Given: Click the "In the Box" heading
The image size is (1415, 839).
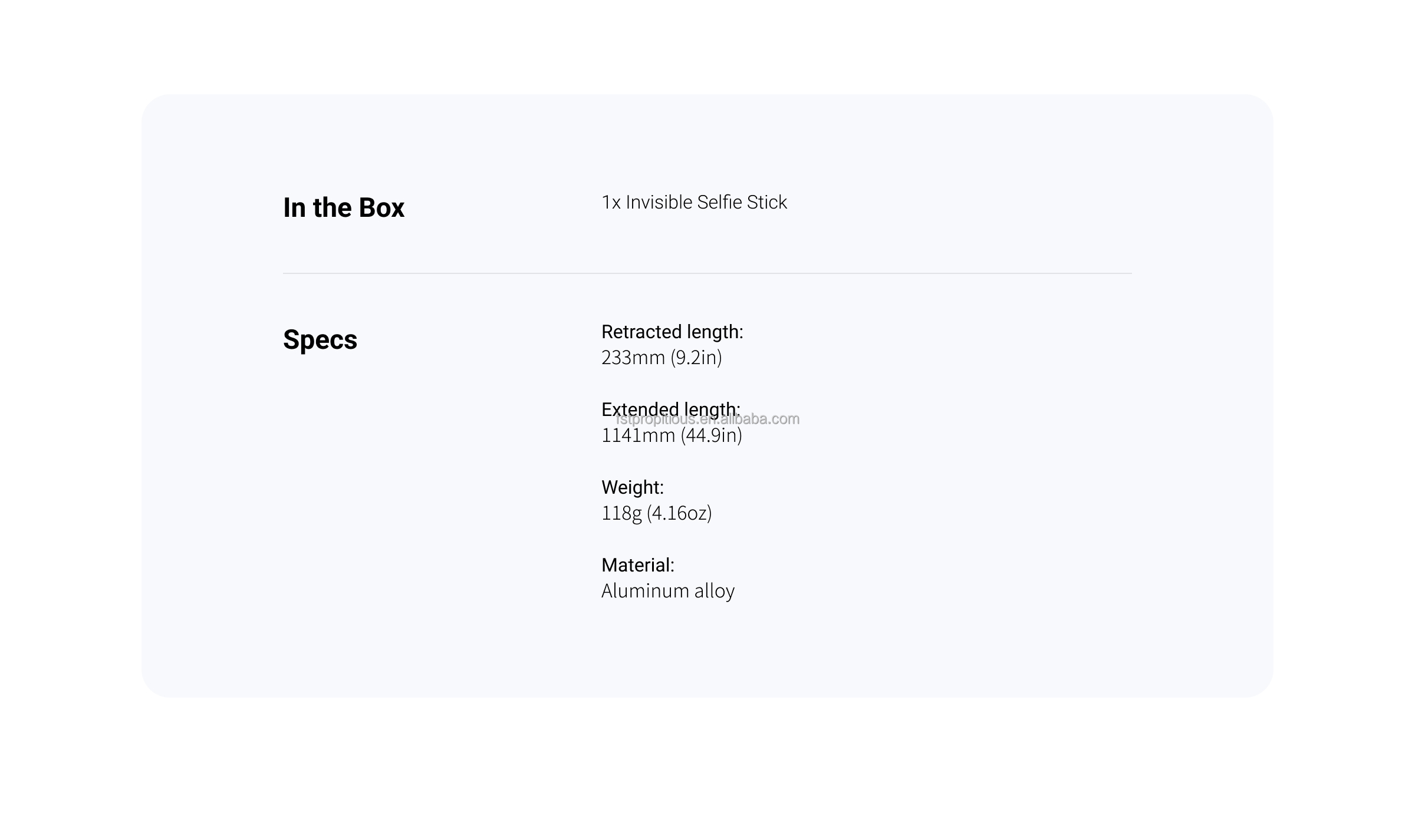Looking at the screenshot, I should click(x=343, y=207).
